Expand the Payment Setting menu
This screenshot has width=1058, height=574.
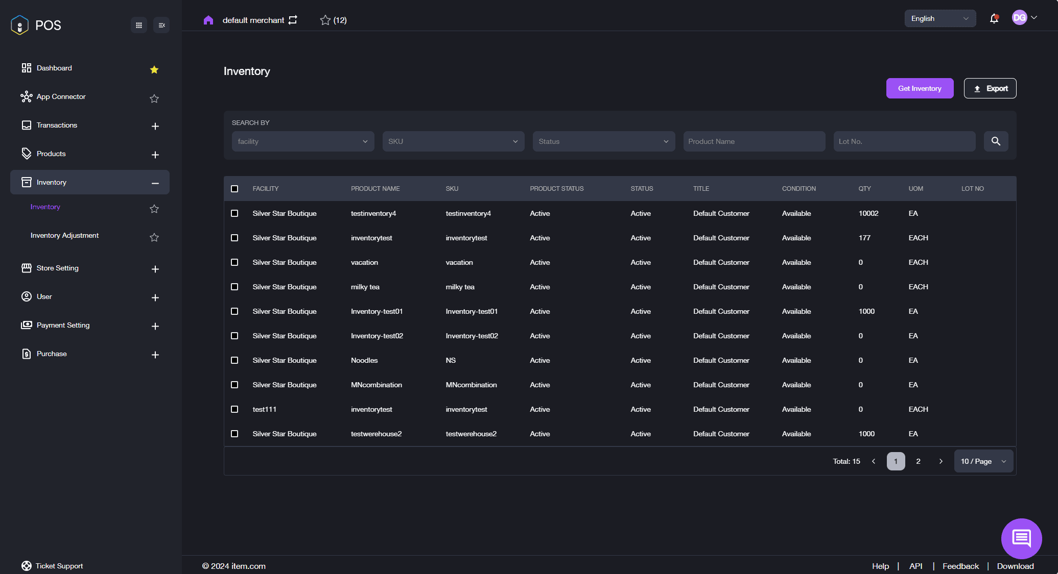coord(155,326)
